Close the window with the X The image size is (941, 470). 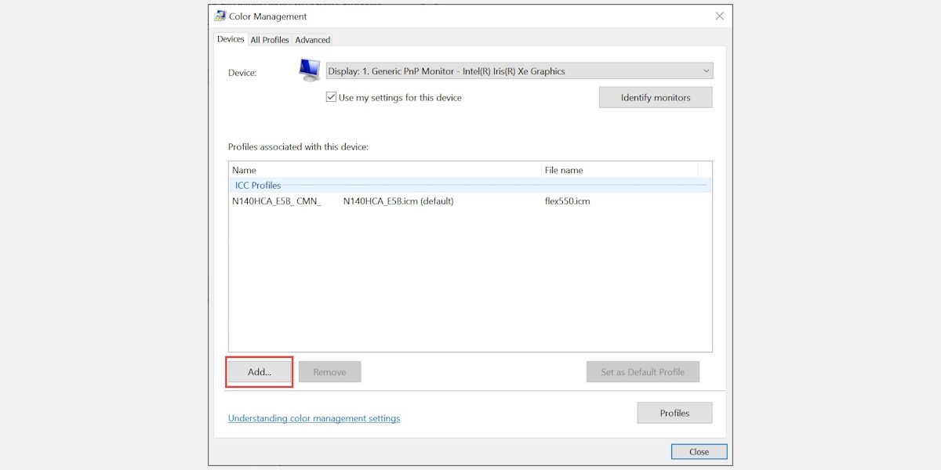(x=719, y=16)
